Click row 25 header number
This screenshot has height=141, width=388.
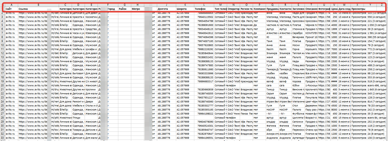(2, 106)
